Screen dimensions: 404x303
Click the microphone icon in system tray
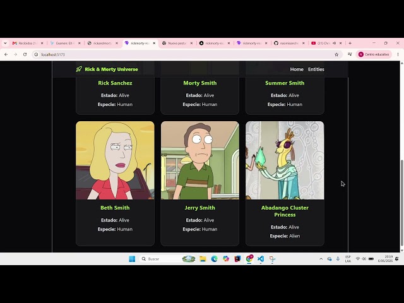[338, 259]
